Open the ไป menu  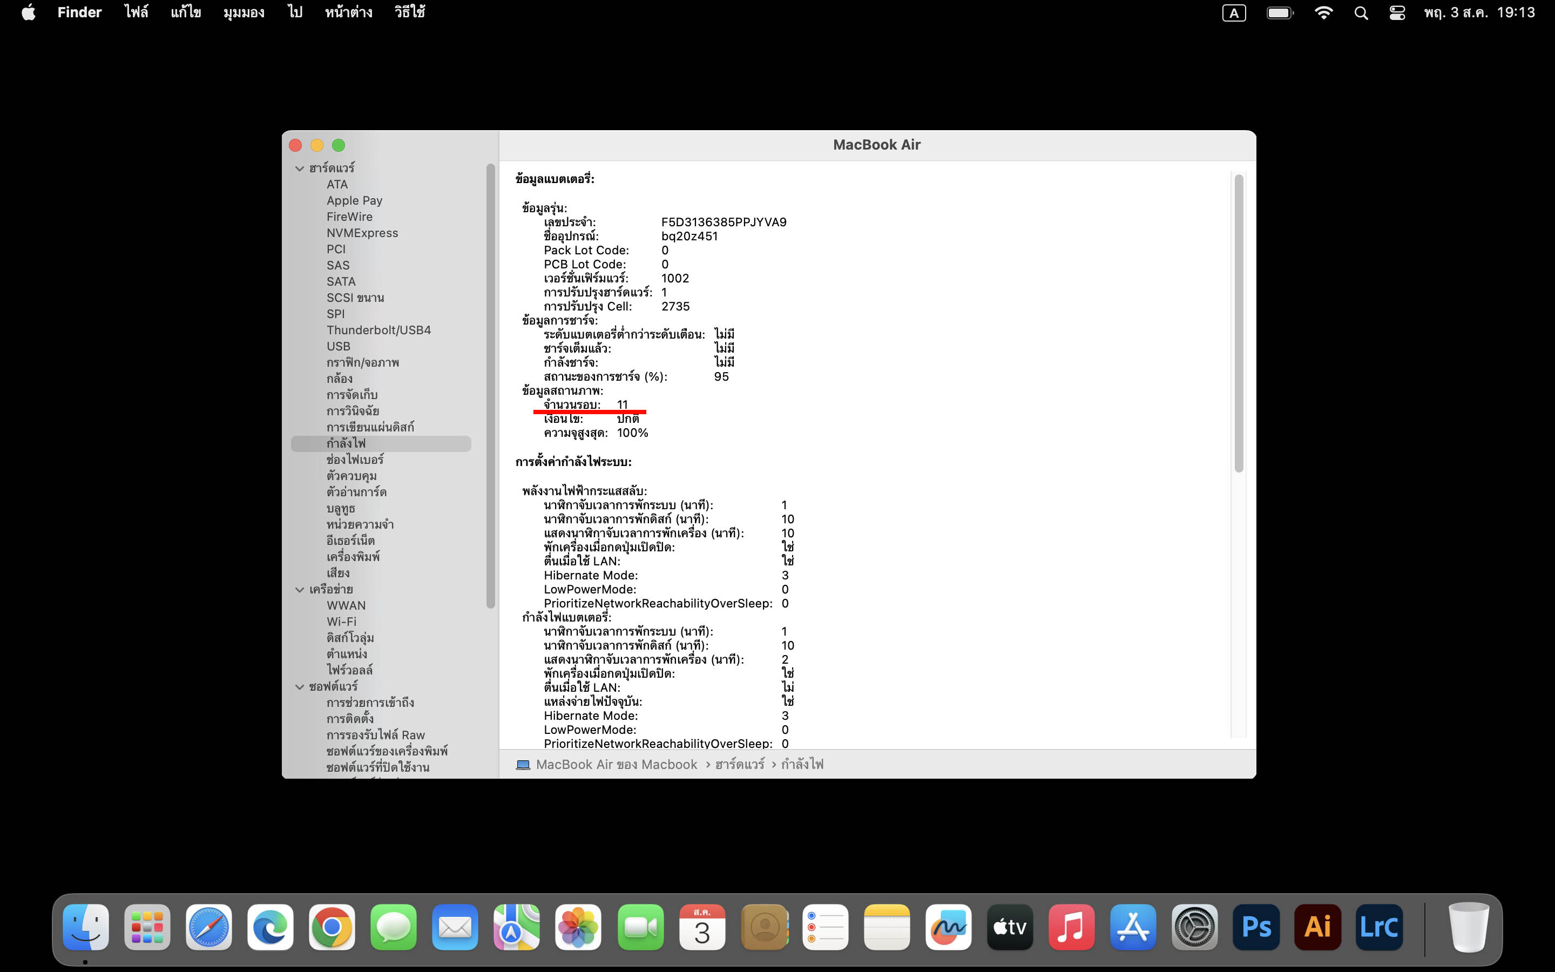click(295, 12)
